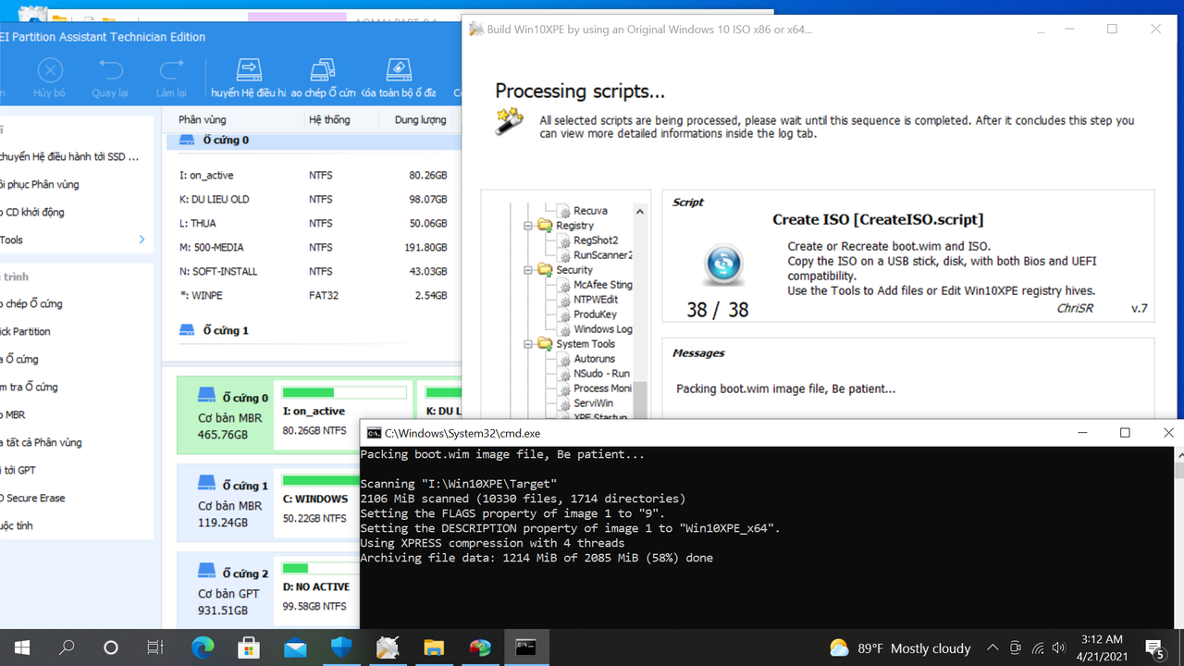The height and width of the screenshot is (666, 1184).
Task: Click the Security folder icon in tree
Action: click(x=545, y=270)
